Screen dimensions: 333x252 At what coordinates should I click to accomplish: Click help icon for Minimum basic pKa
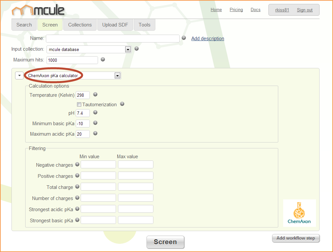point(95,123)
